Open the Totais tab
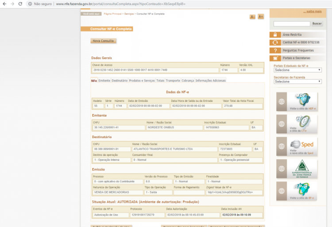 click(x=160, y=81)
